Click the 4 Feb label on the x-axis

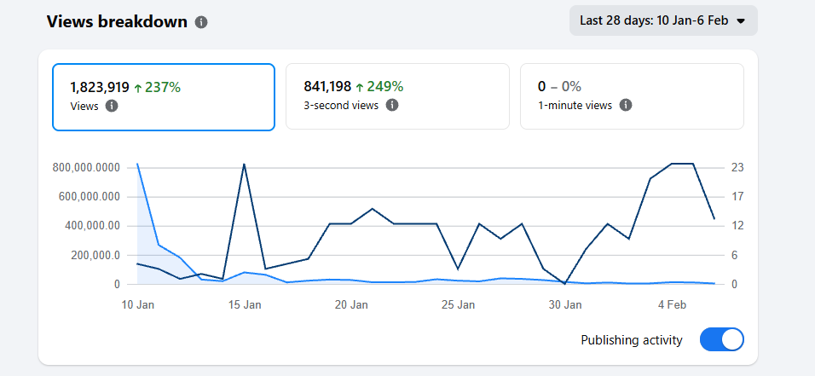click(x=671, y=304)
